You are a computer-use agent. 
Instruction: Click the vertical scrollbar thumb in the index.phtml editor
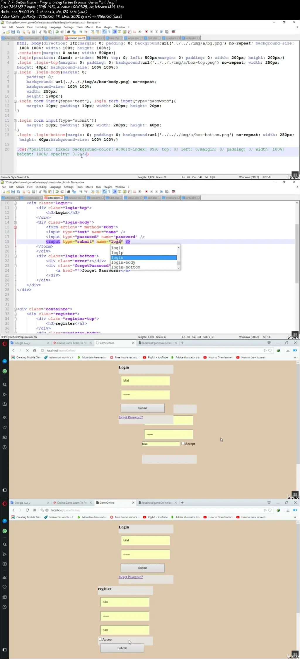point(297,254)
